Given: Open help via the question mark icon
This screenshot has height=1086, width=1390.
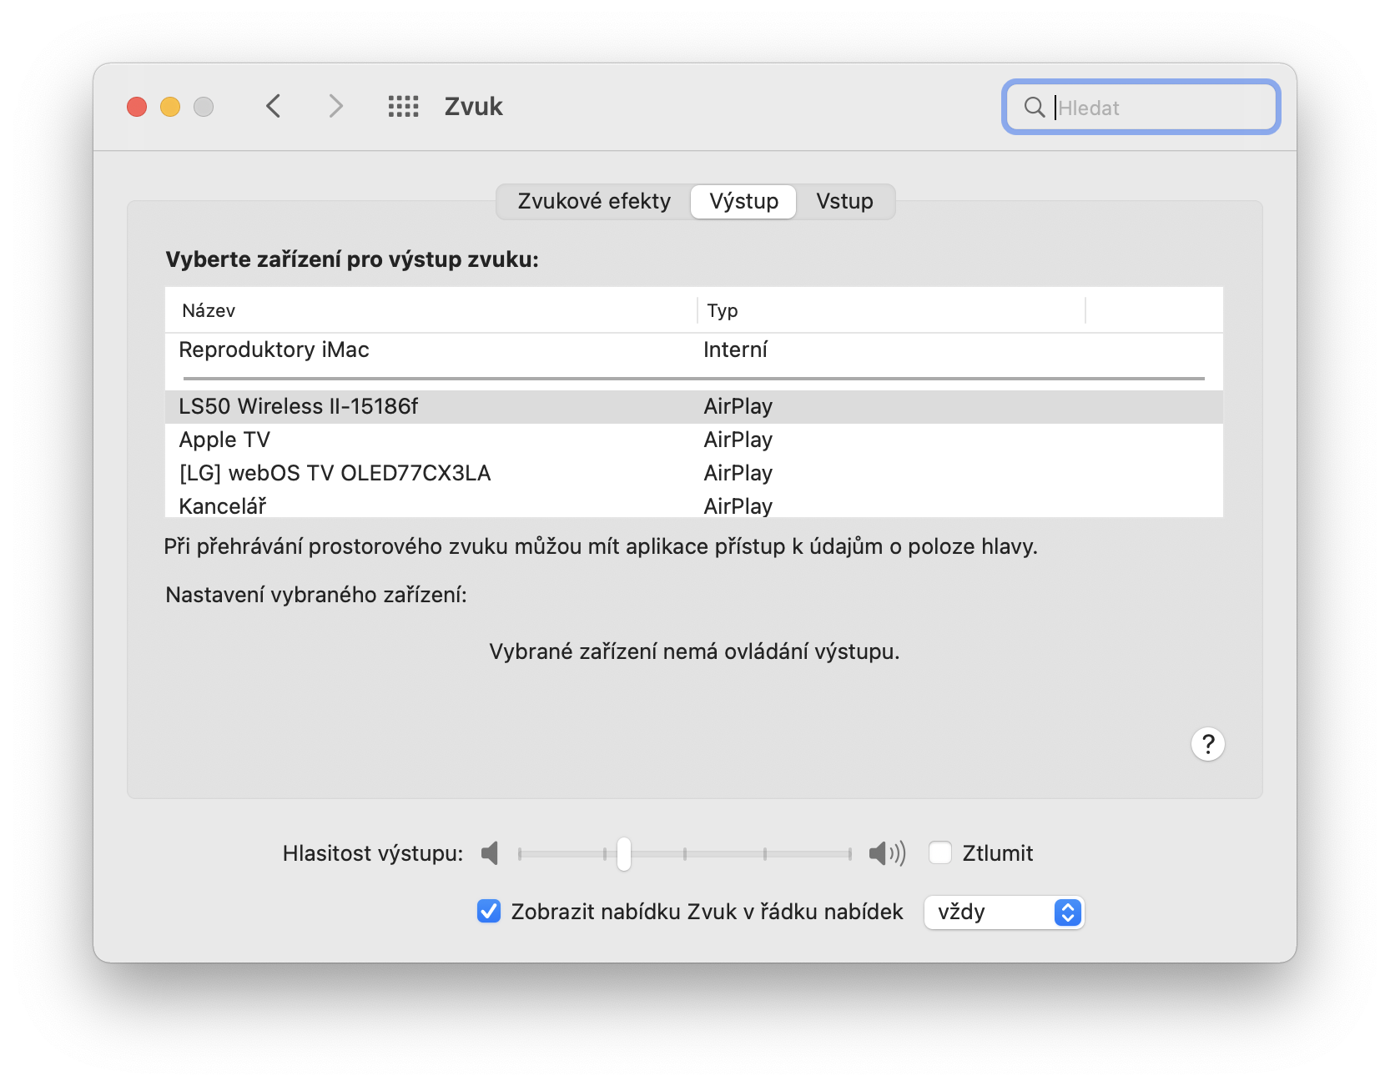Looking at the screenshot, I should pyautogui.click(x=1207, y=743).
